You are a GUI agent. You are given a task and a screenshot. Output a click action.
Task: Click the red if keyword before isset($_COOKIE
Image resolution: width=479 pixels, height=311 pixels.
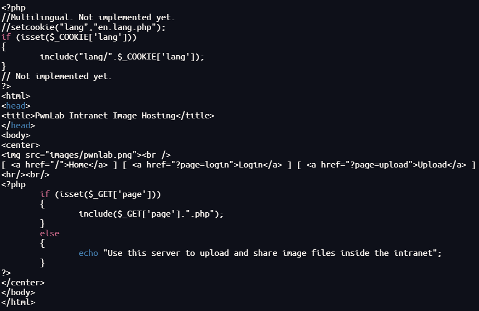(x=6, y=37)
